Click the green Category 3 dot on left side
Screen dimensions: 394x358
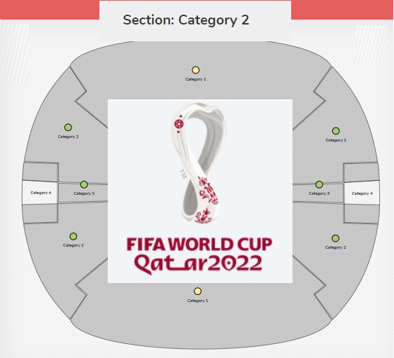[x=84, y=184]
